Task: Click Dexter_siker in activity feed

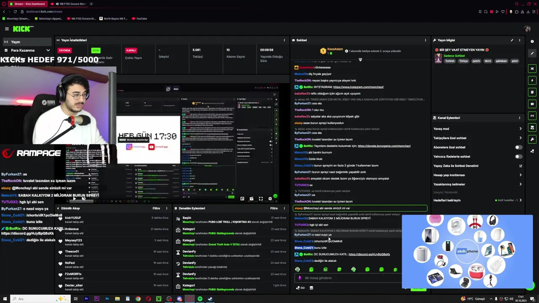Action: point(74,285)
